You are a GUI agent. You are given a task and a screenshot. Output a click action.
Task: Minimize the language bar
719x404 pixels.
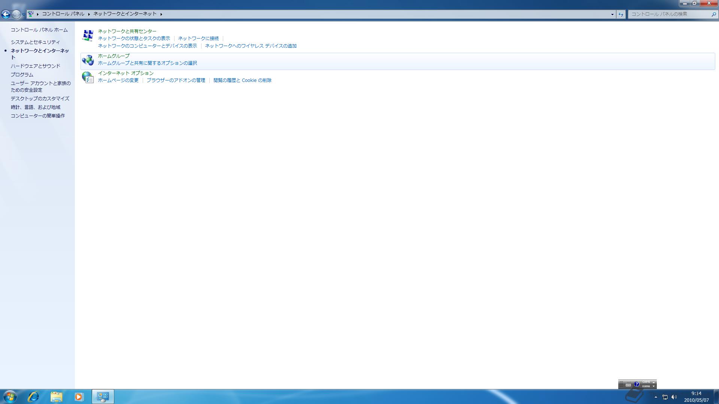[x=654, y=382]
